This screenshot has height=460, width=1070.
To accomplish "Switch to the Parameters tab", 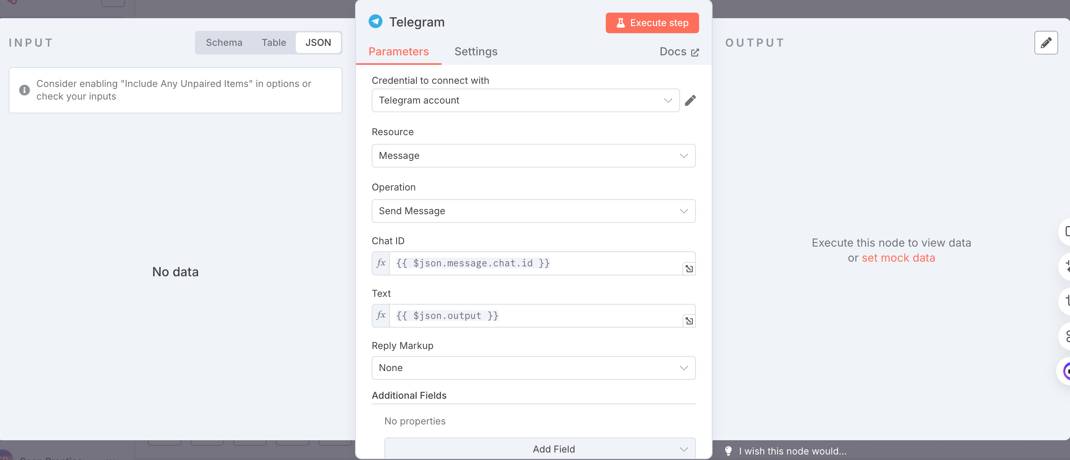I will click(x=398, y=51).
